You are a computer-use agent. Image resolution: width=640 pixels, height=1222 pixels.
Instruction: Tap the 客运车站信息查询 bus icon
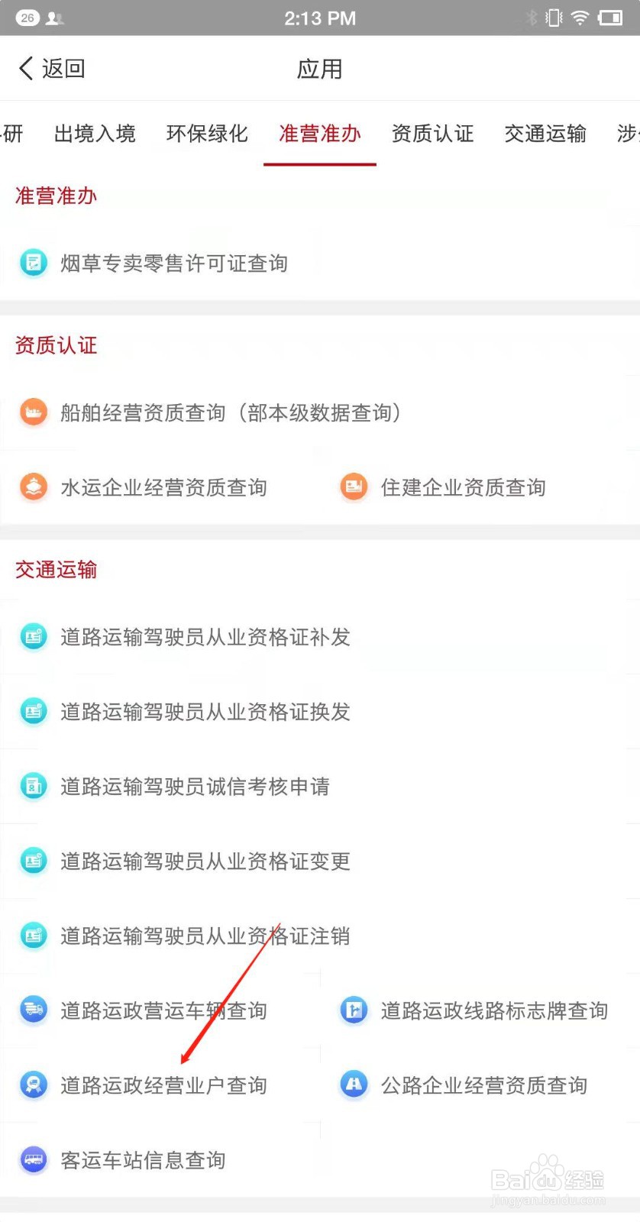coord(34,1160)
